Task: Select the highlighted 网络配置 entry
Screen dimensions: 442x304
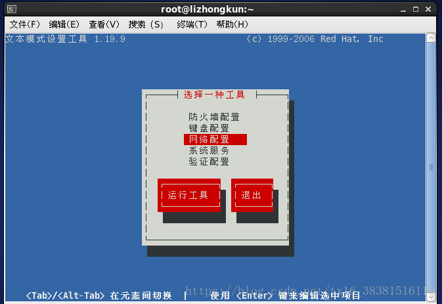Action: pos(215,139)
